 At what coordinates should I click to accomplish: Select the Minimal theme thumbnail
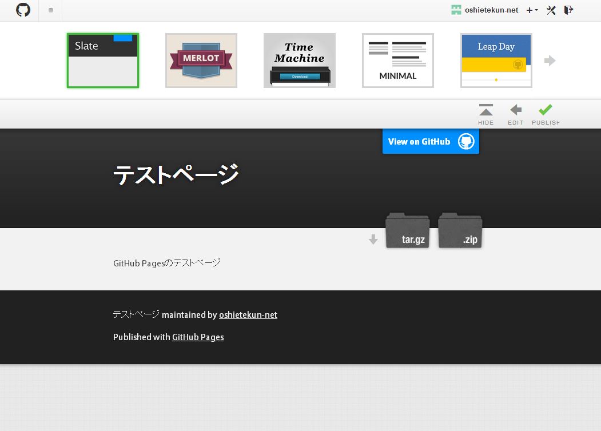398,61
